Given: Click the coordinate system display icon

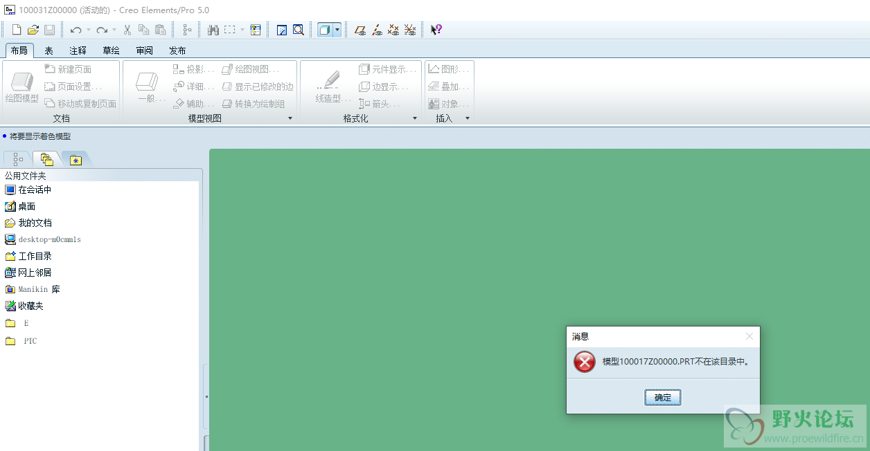Looking at the screenshot, I should coord(410,30).
